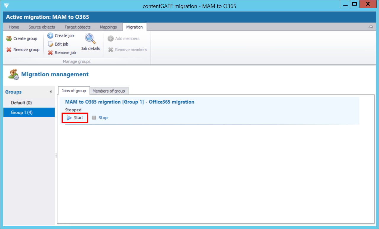Screen dimensions: 379x229
Task: Open the Target objects tab
Action: (78, 27)
